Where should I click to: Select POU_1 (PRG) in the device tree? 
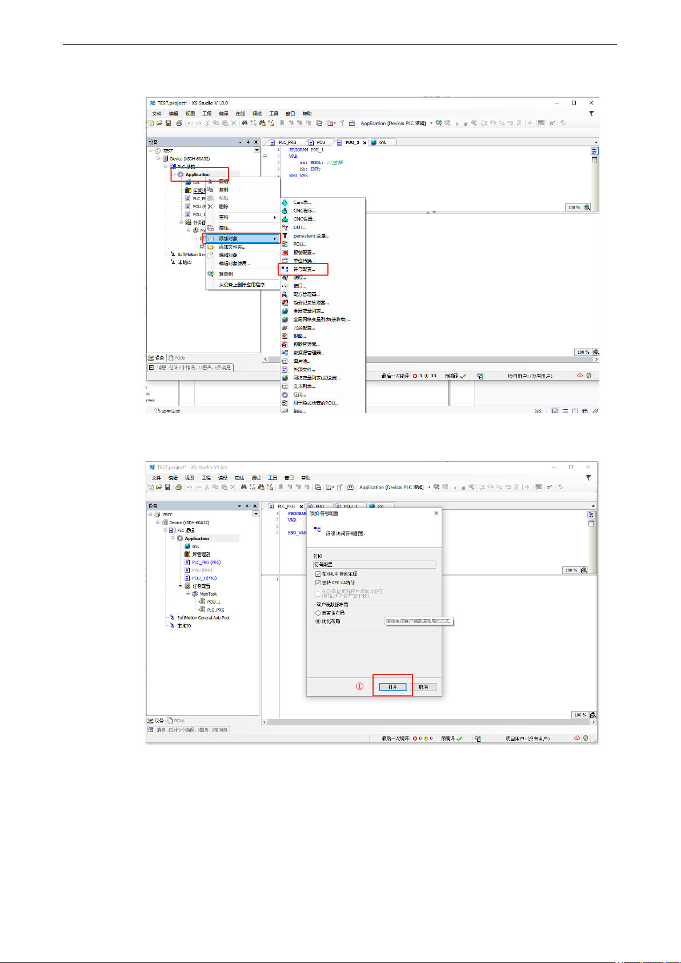[x=204, y=578]
